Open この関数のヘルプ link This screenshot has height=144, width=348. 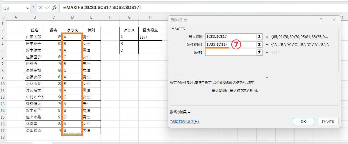(x=184, y=122)
